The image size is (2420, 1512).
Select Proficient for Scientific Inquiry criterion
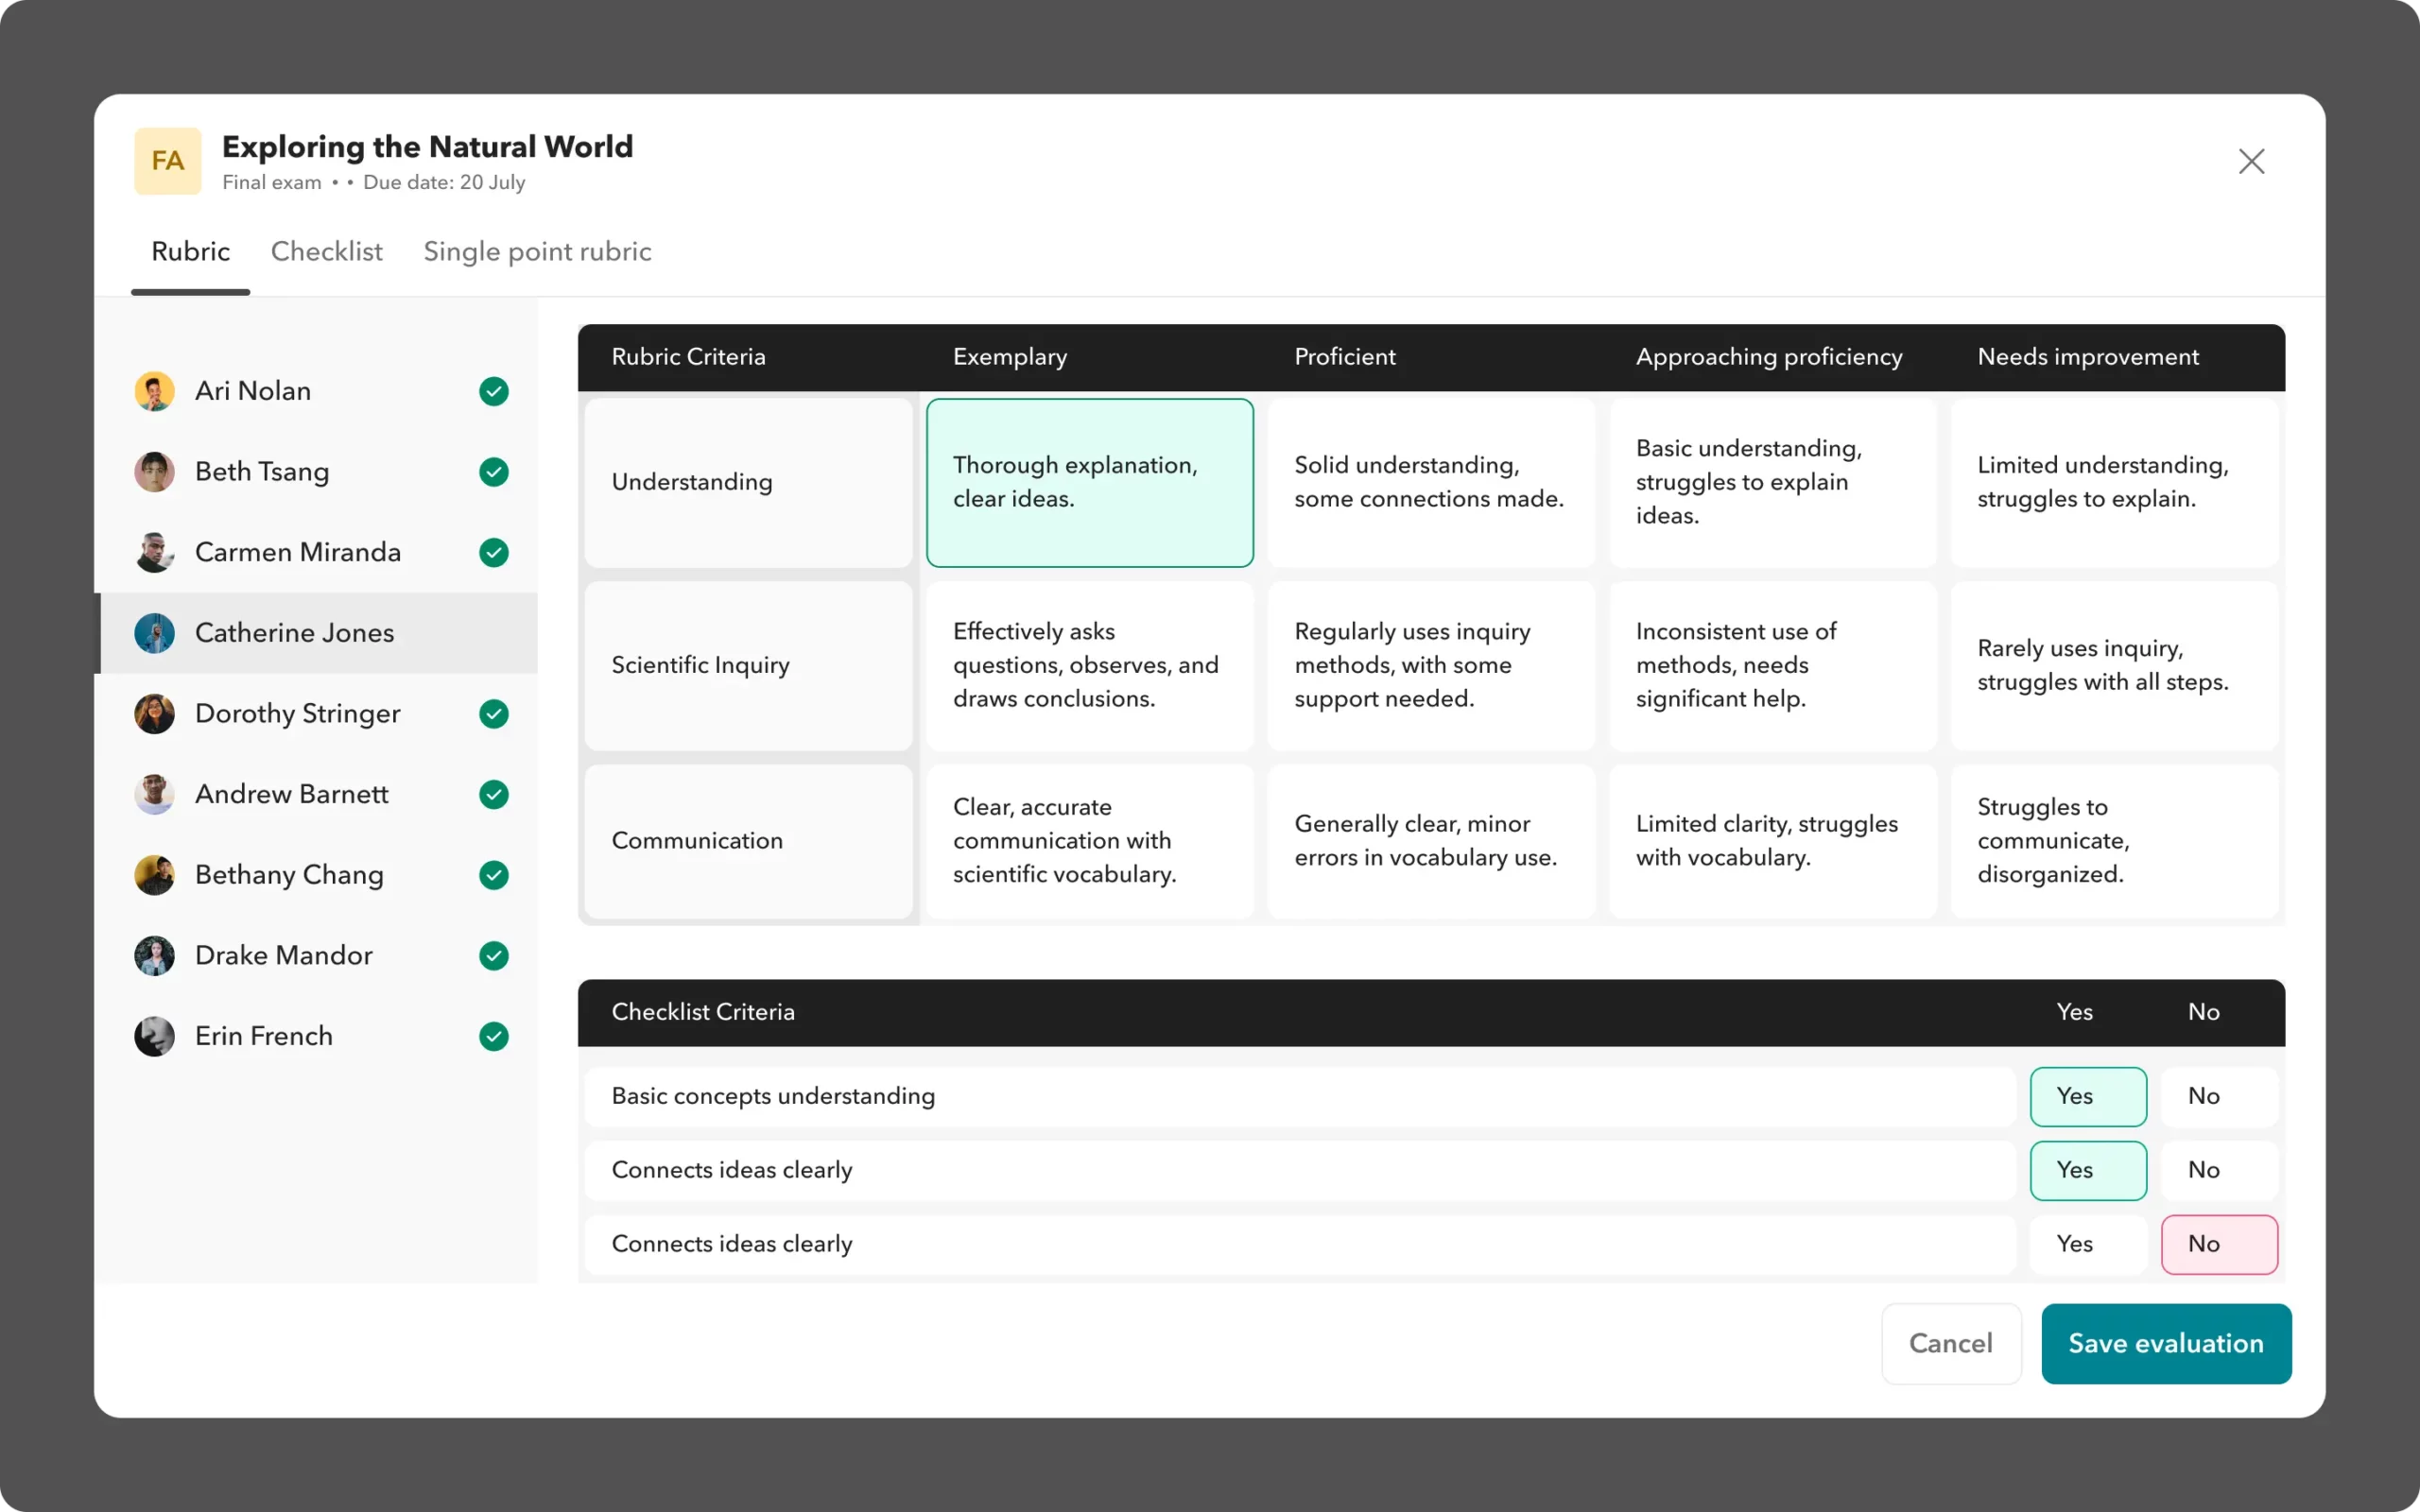1428,663
